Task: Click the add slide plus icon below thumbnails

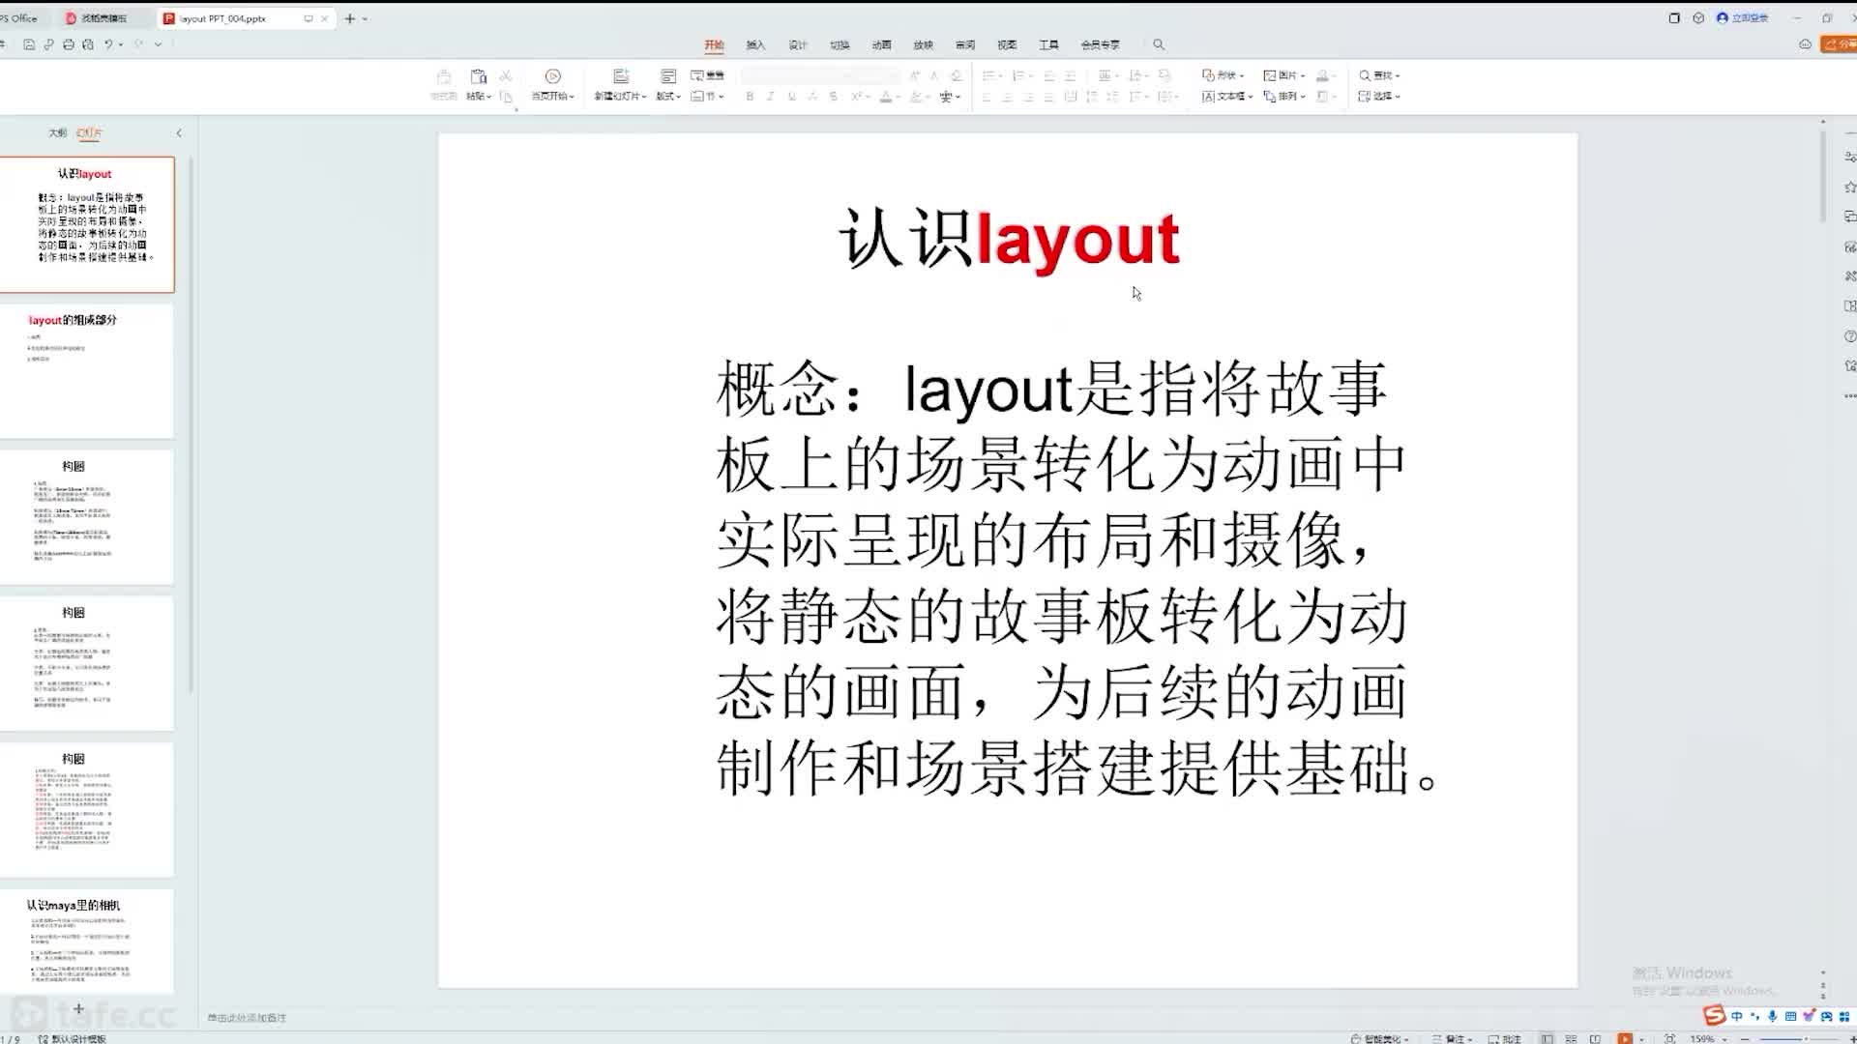Action: [x=78, y=1008]
